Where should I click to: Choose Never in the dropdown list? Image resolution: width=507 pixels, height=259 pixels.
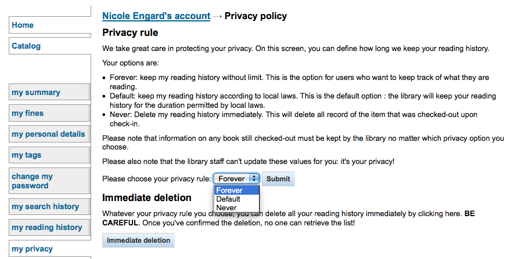(237, 207)
